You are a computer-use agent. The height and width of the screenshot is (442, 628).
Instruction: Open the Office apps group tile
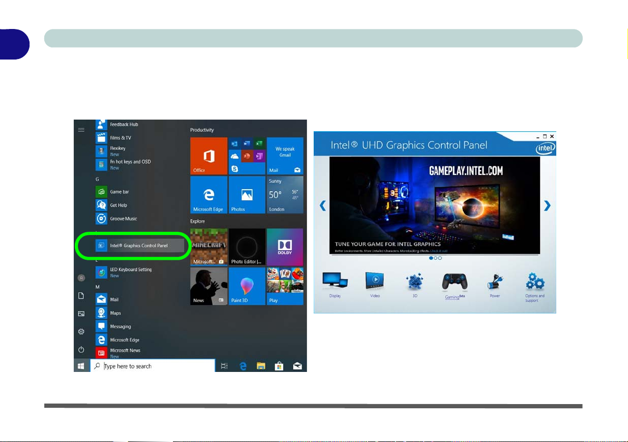[x=247, y=156]
